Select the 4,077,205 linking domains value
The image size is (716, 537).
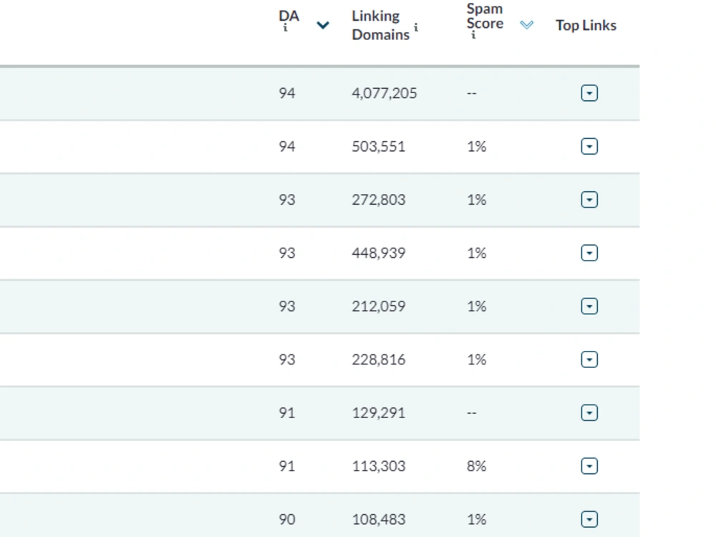tap(384, 93)
